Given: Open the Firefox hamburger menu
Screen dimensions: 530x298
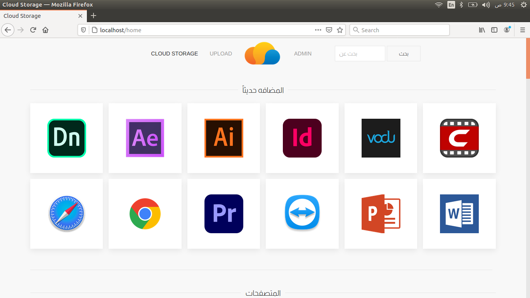Looking at the screenshot, I should coord(522,30).
